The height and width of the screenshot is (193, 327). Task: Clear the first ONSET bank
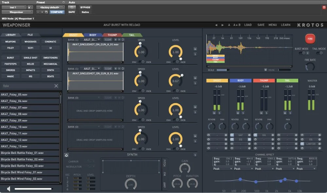coord(108,39)
